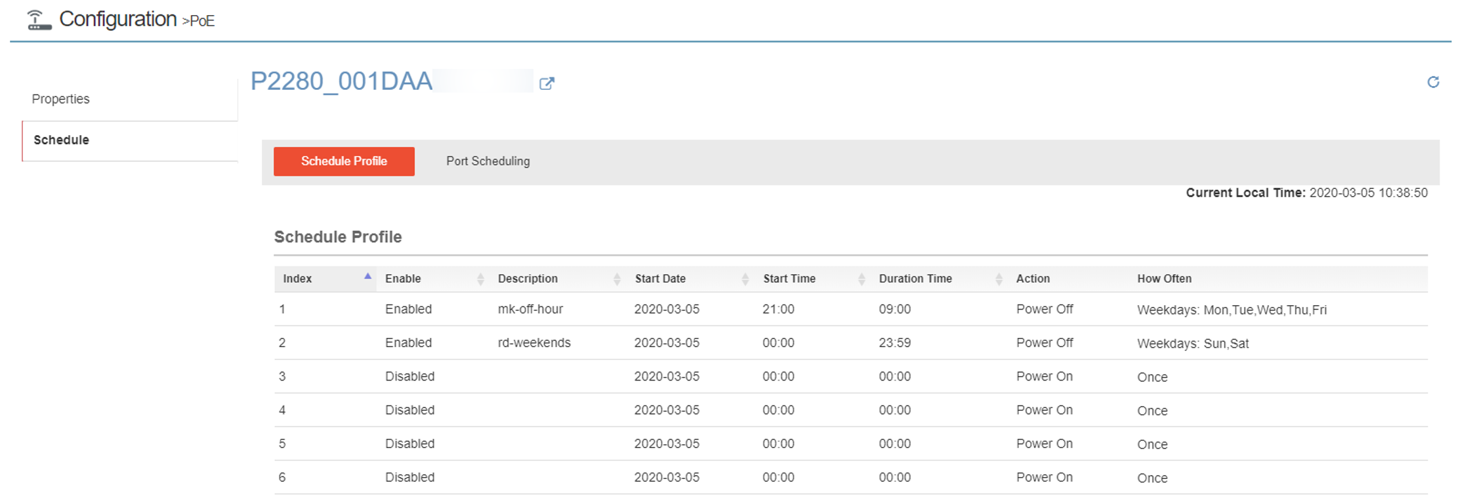Sort table by Start Date arrows
The width and height of the screenshot is (1458, 498).
click(745, 279)
